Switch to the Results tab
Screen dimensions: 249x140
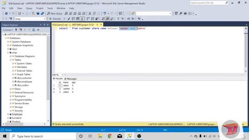point(58,79)
